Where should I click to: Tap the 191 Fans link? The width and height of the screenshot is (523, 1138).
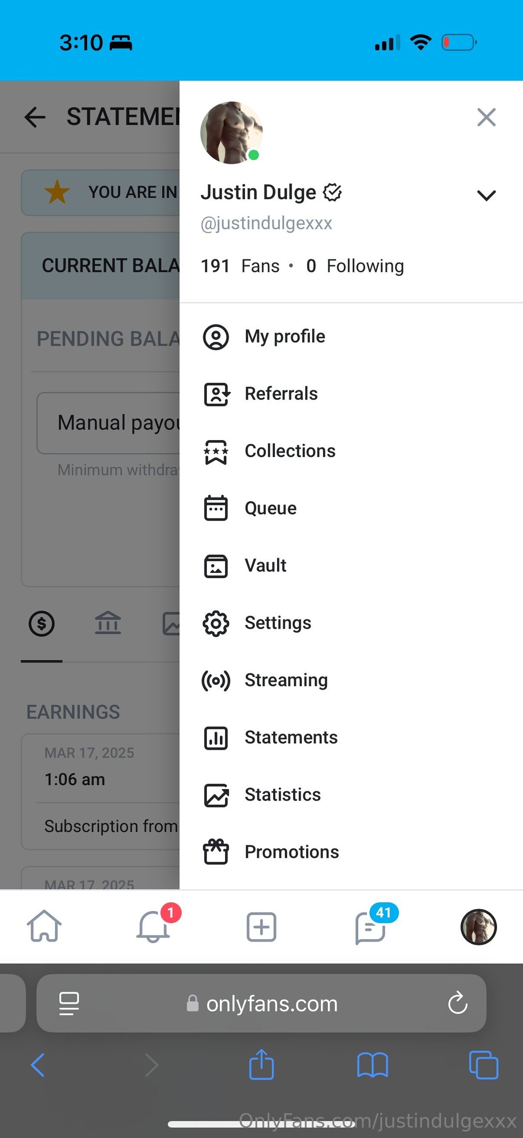tap(240, 266)
